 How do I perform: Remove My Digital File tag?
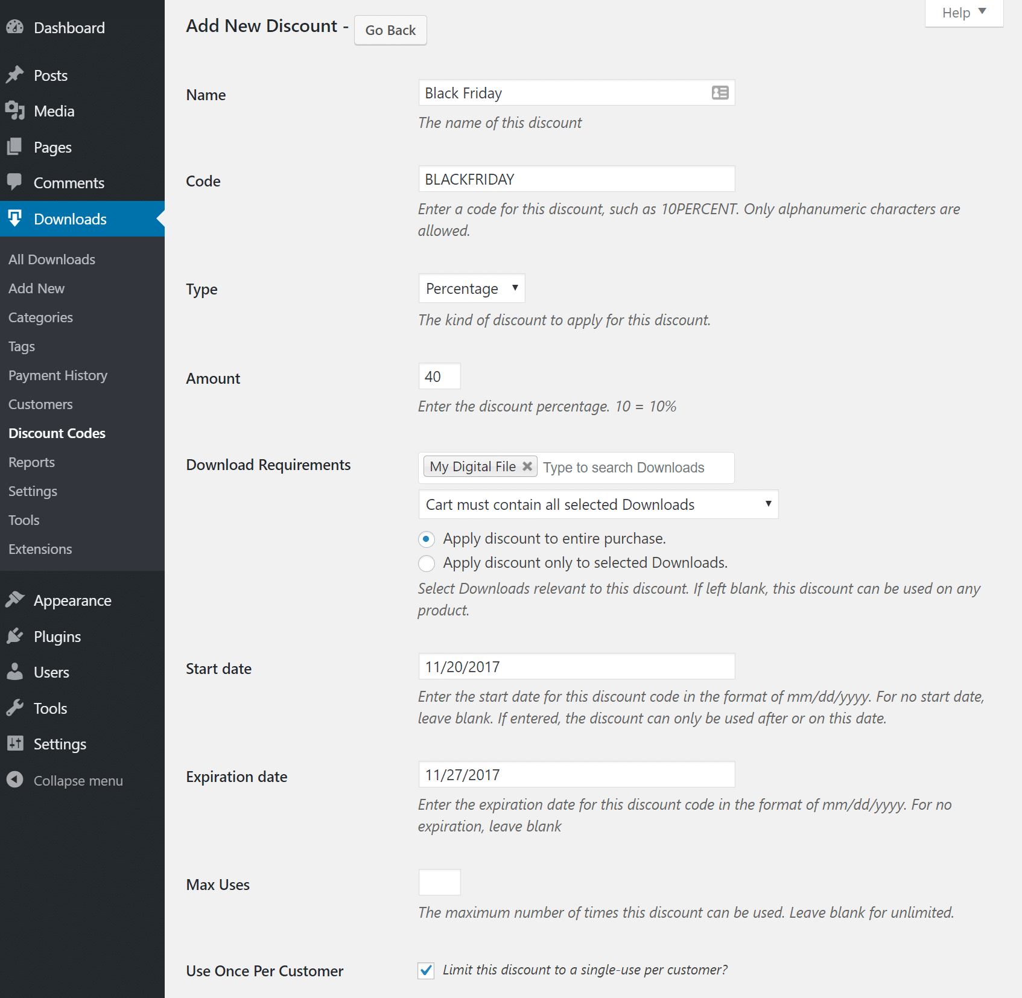pyautogui.click(x=527, y=466)
